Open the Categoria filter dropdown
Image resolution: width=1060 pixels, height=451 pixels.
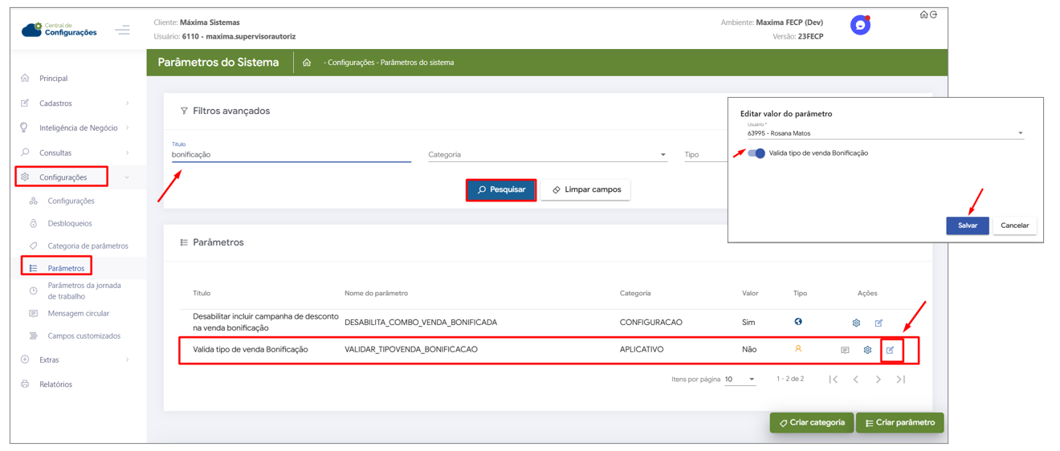547,155
